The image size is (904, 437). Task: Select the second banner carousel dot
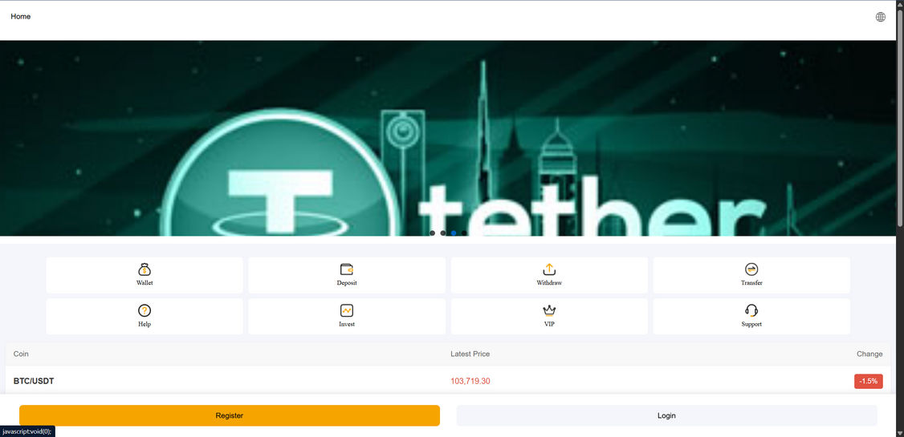point(443,233)
